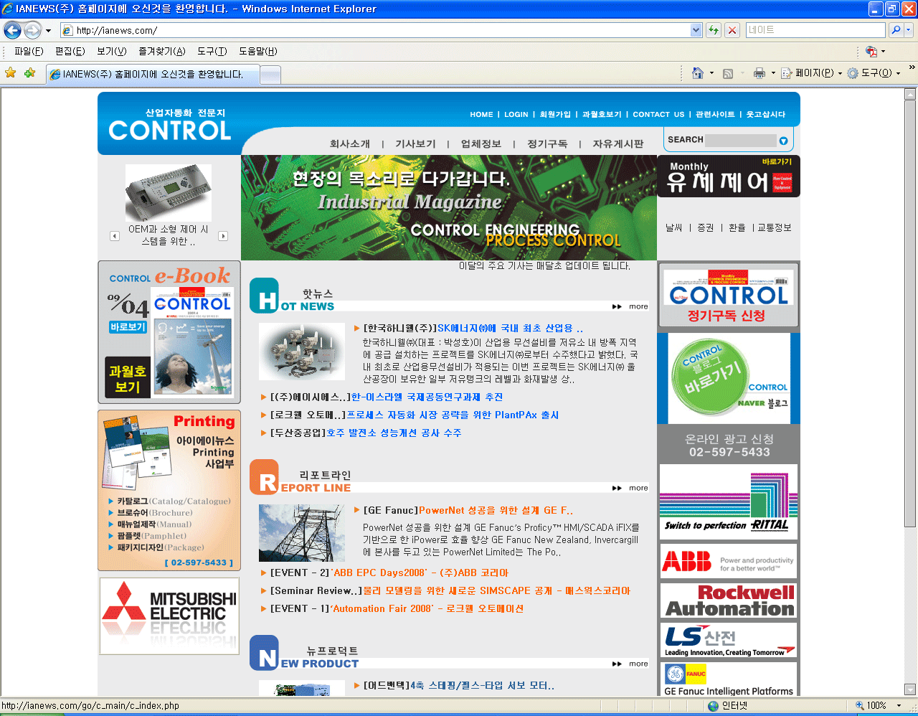Go back with the browser Back arrow
The width and height of the screenshot is (918, 716).
tap(12, 30)
